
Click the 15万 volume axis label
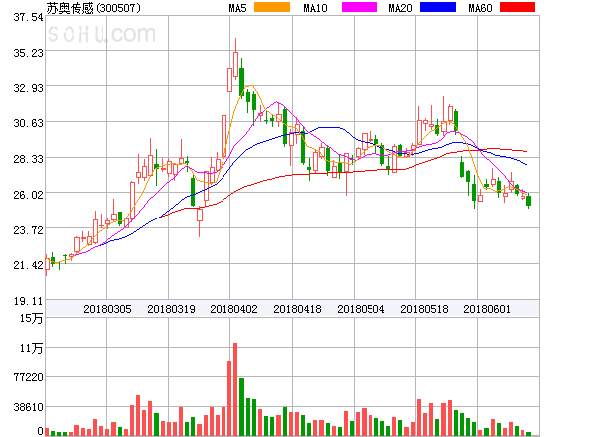pyautogui.click(x=31, y=318)
